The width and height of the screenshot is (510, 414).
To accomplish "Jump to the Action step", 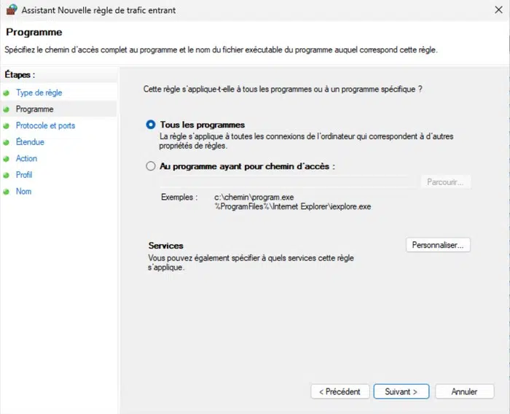I will 26,158.
